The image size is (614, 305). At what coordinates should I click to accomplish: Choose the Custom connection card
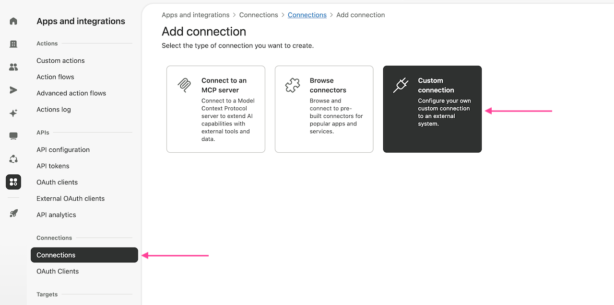coord(432,109)
